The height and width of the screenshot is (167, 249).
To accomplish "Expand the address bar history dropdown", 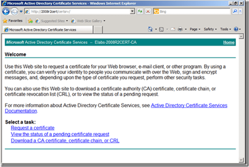I will [133, 12].
